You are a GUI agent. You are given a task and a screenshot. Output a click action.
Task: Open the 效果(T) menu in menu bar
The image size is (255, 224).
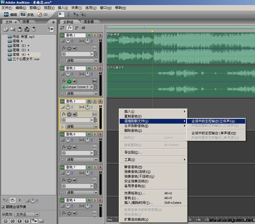click(76, 8)
